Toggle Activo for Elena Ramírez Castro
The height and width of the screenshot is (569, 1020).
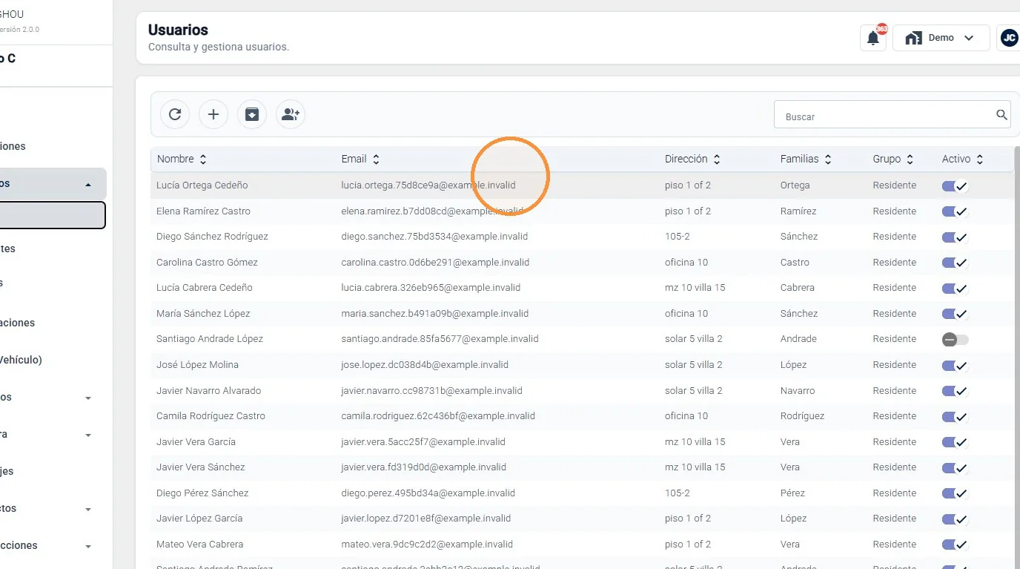tap(956, 212)
